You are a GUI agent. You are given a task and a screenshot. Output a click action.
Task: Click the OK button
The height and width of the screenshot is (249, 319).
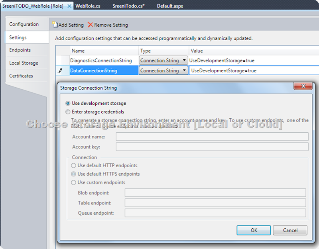[x=254, y=230]
